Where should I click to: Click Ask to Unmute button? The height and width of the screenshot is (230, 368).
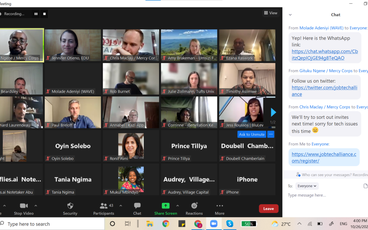(251, 134)
